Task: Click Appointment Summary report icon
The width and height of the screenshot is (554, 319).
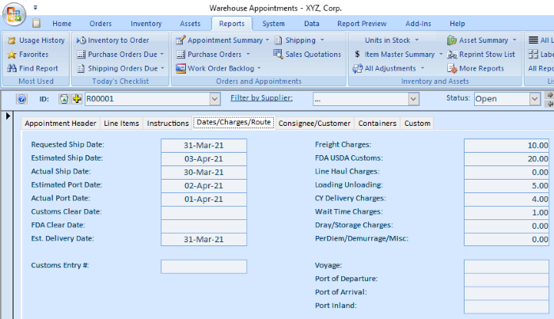Action: pos(180,40)
